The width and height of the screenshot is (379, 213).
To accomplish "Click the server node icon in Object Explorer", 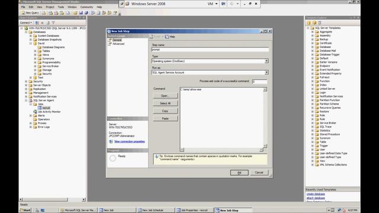I will tap(26, 28).
